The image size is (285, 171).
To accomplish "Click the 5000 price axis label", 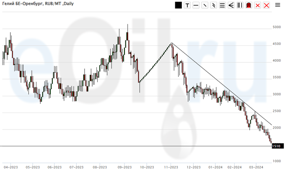I will pyautogui.click(x=277, y=27).
